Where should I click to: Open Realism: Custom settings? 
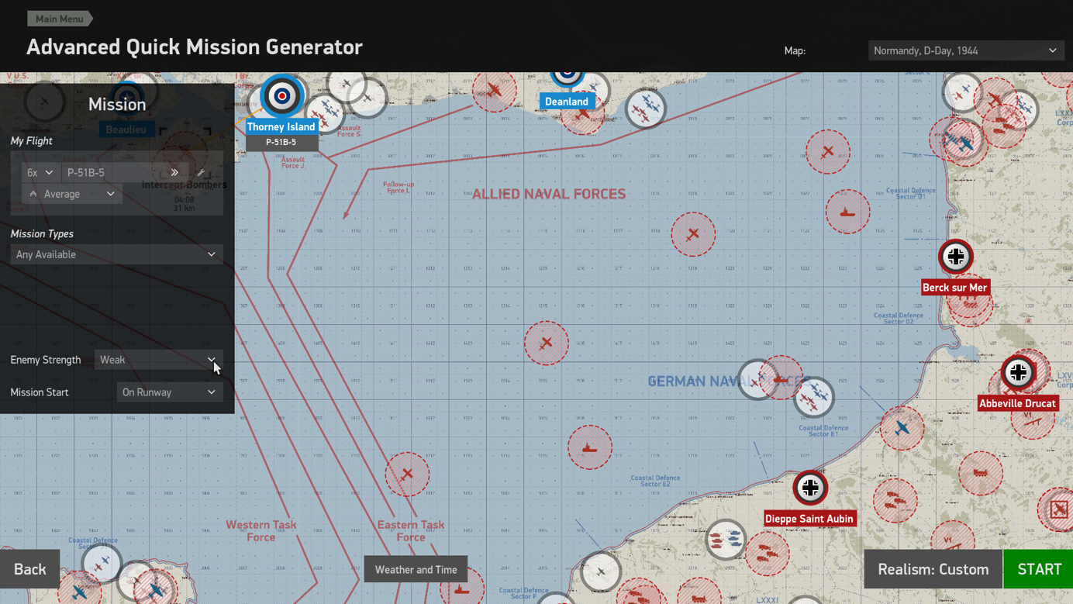pos(933,569)
